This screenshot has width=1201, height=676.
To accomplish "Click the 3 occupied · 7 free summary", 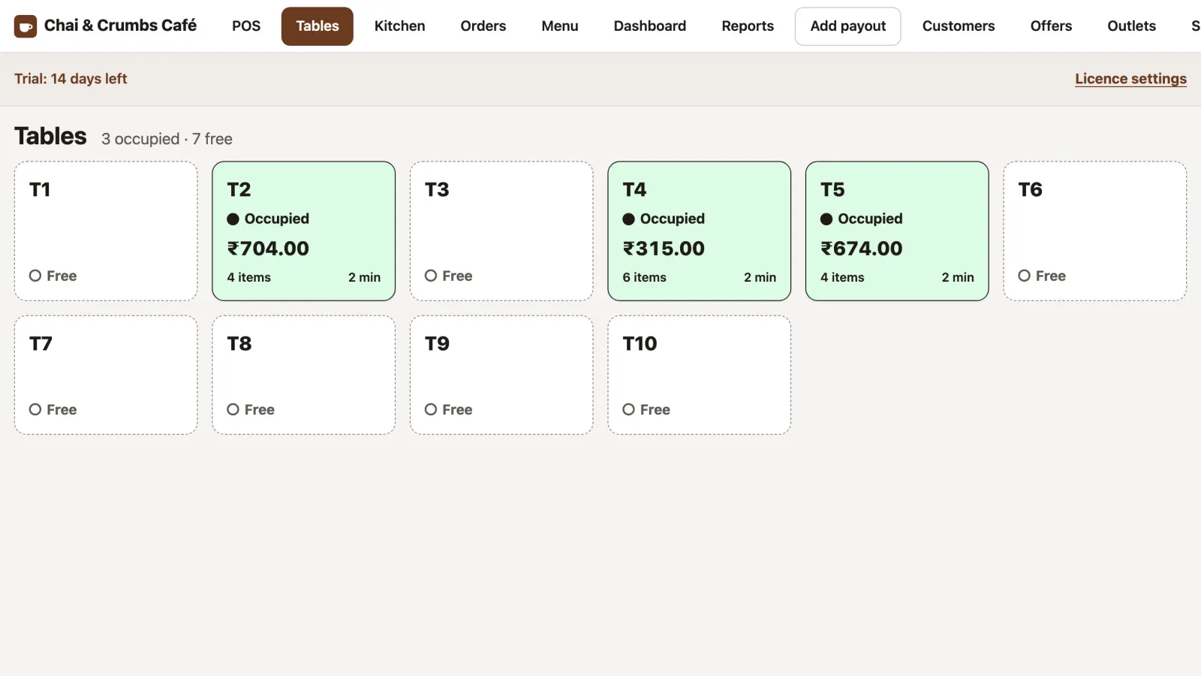I will pos(167,139).
